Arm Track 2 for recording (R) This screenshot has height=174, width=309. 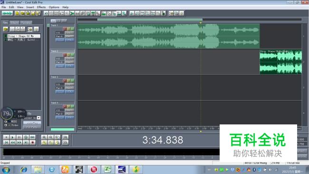[65, 55]
